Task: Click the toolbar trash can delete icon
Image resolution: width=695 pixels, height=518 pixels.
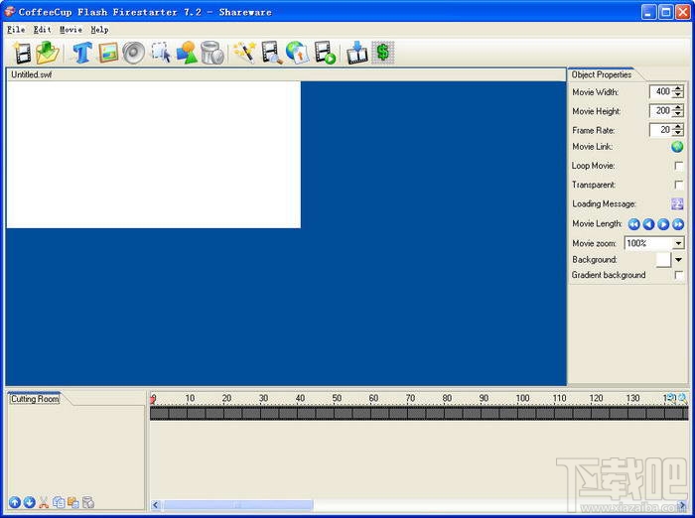Action: tap(212, 53)
